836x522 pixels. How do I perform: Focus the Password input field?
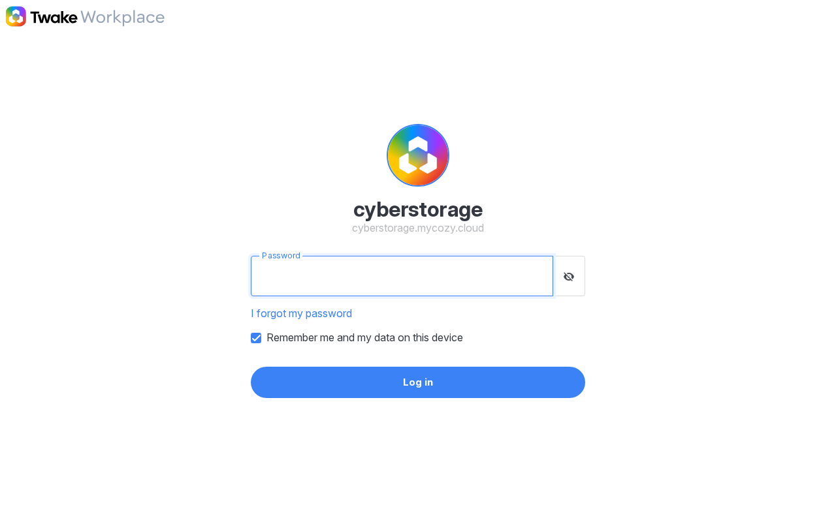pos(402,276)
